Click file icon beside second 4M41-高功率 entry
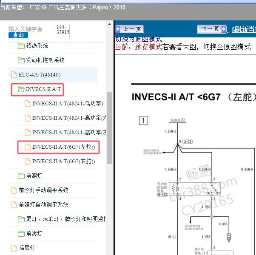The height and width of the screenshot is (255, 256). pos(28,133)
